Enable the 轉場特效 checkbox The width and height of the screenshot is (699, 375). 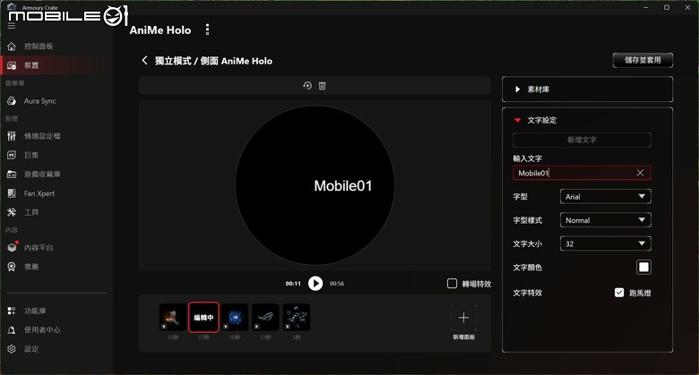coord(452,284)
